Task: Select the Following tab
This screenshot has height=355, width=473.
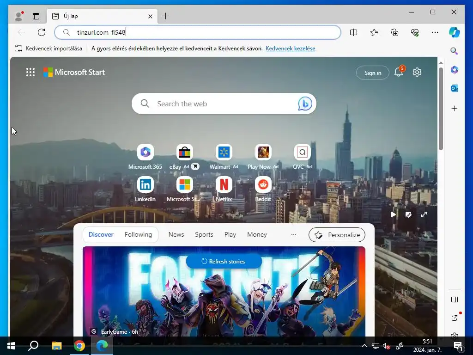Action: click(x=138, y=234)
